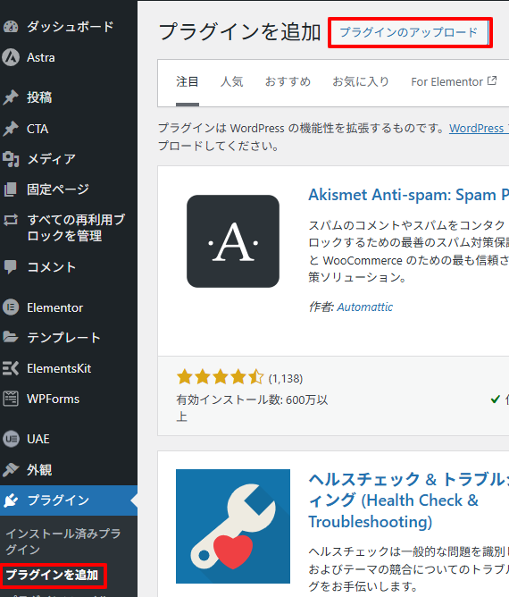Open the WPForms menu item
Screen dimensions: 509x597
click(x=54, y=399)
